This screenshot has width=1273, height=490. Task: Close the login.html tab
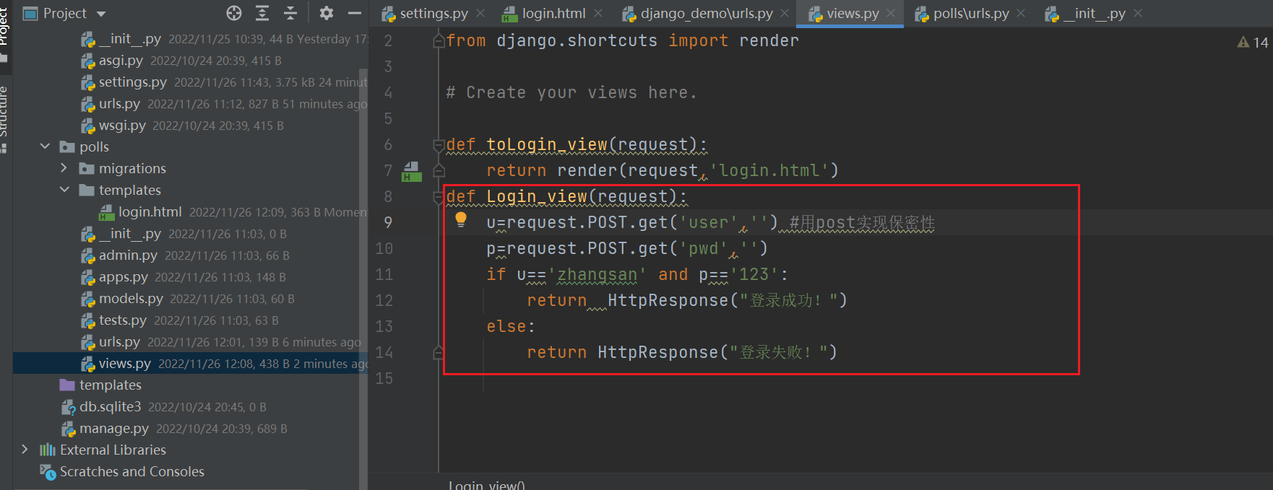tap(598, 13)
